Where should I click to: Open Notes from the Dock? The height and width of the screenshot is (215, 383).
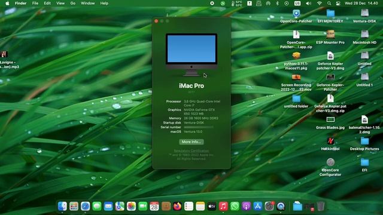[x=200, y=206]
